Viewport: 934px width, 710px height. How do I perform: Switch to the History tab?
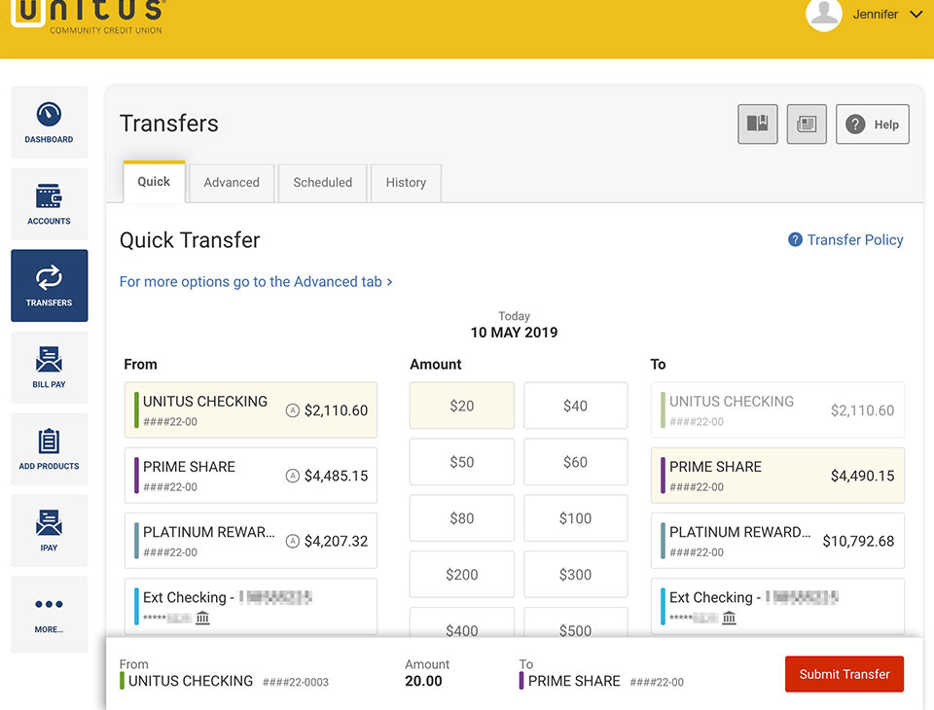click(406, 183)
